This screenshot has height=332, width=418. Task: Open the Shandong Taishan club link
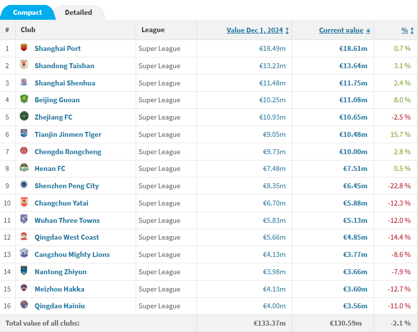point(64,66)
